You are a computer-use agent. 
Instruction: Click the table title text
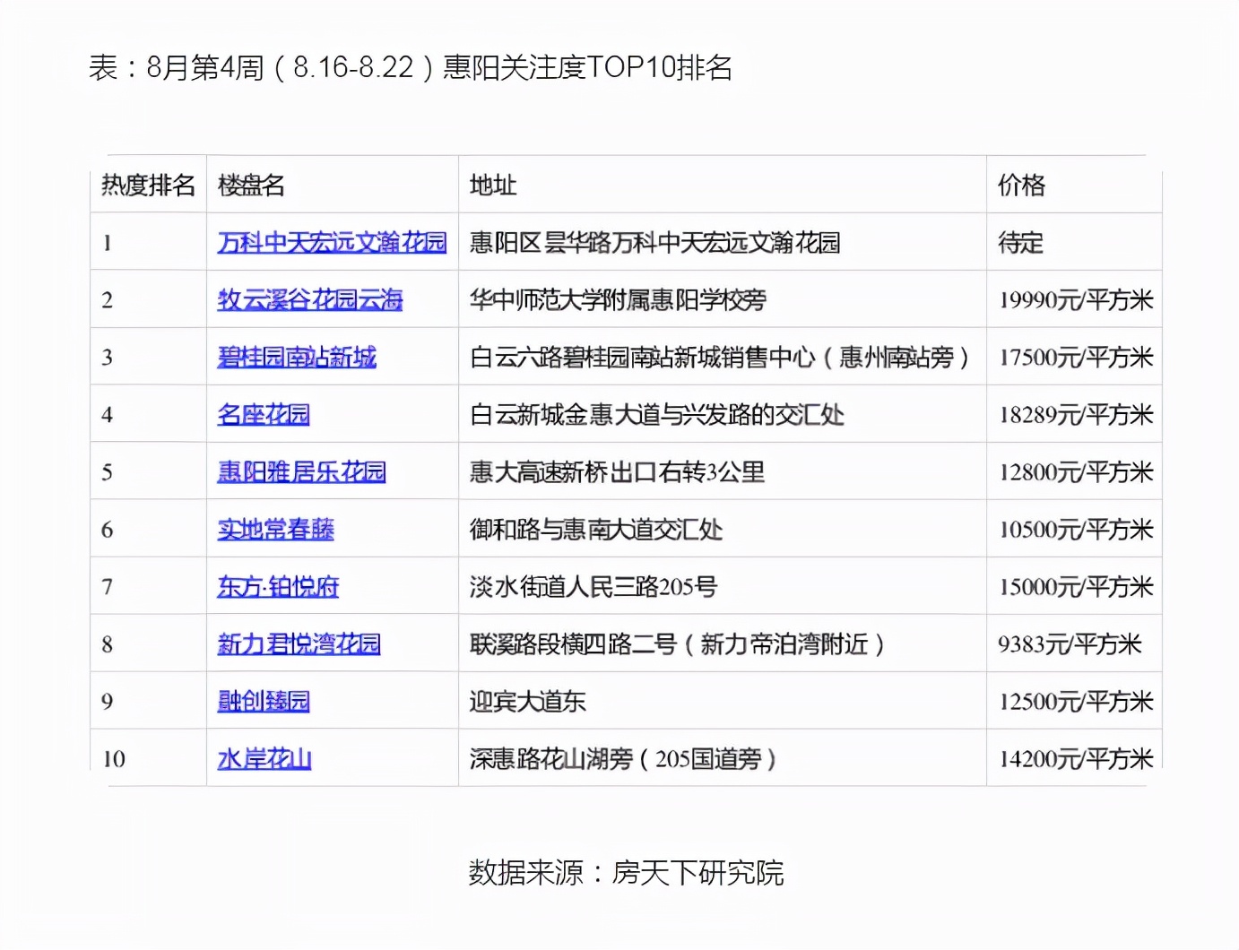pyautogui.click(x=412, y=67)
